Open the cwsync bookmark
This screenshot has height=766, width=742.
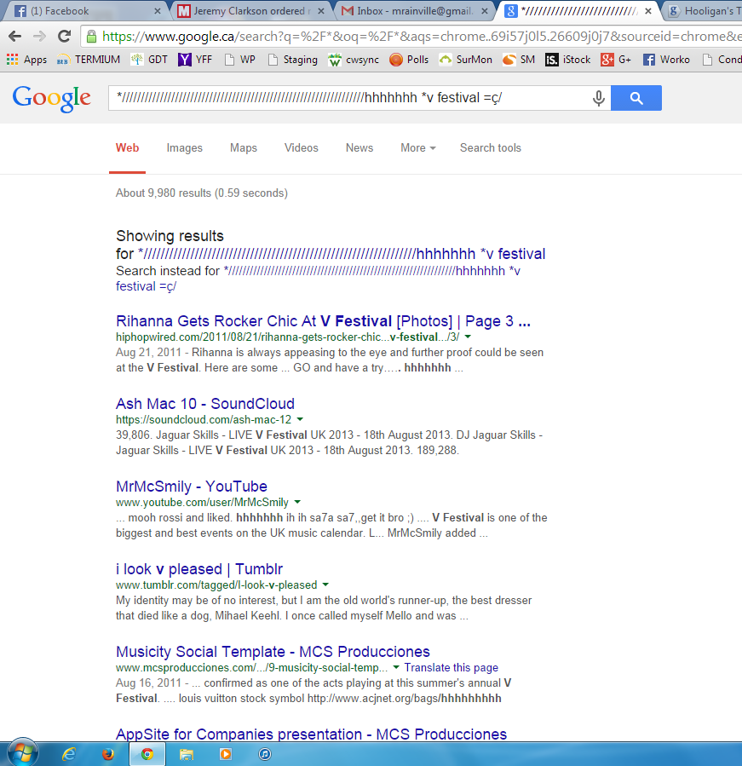click(x=354, y=60)
